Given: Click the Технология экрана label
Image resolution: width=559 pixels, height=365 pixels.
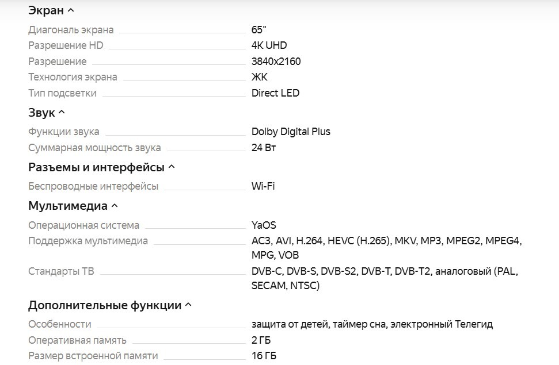Looking at the screenshot, I should (x=73, y=77).
